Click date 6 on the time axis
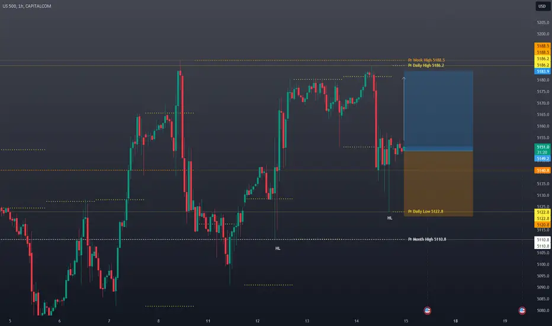 [59, 321]
